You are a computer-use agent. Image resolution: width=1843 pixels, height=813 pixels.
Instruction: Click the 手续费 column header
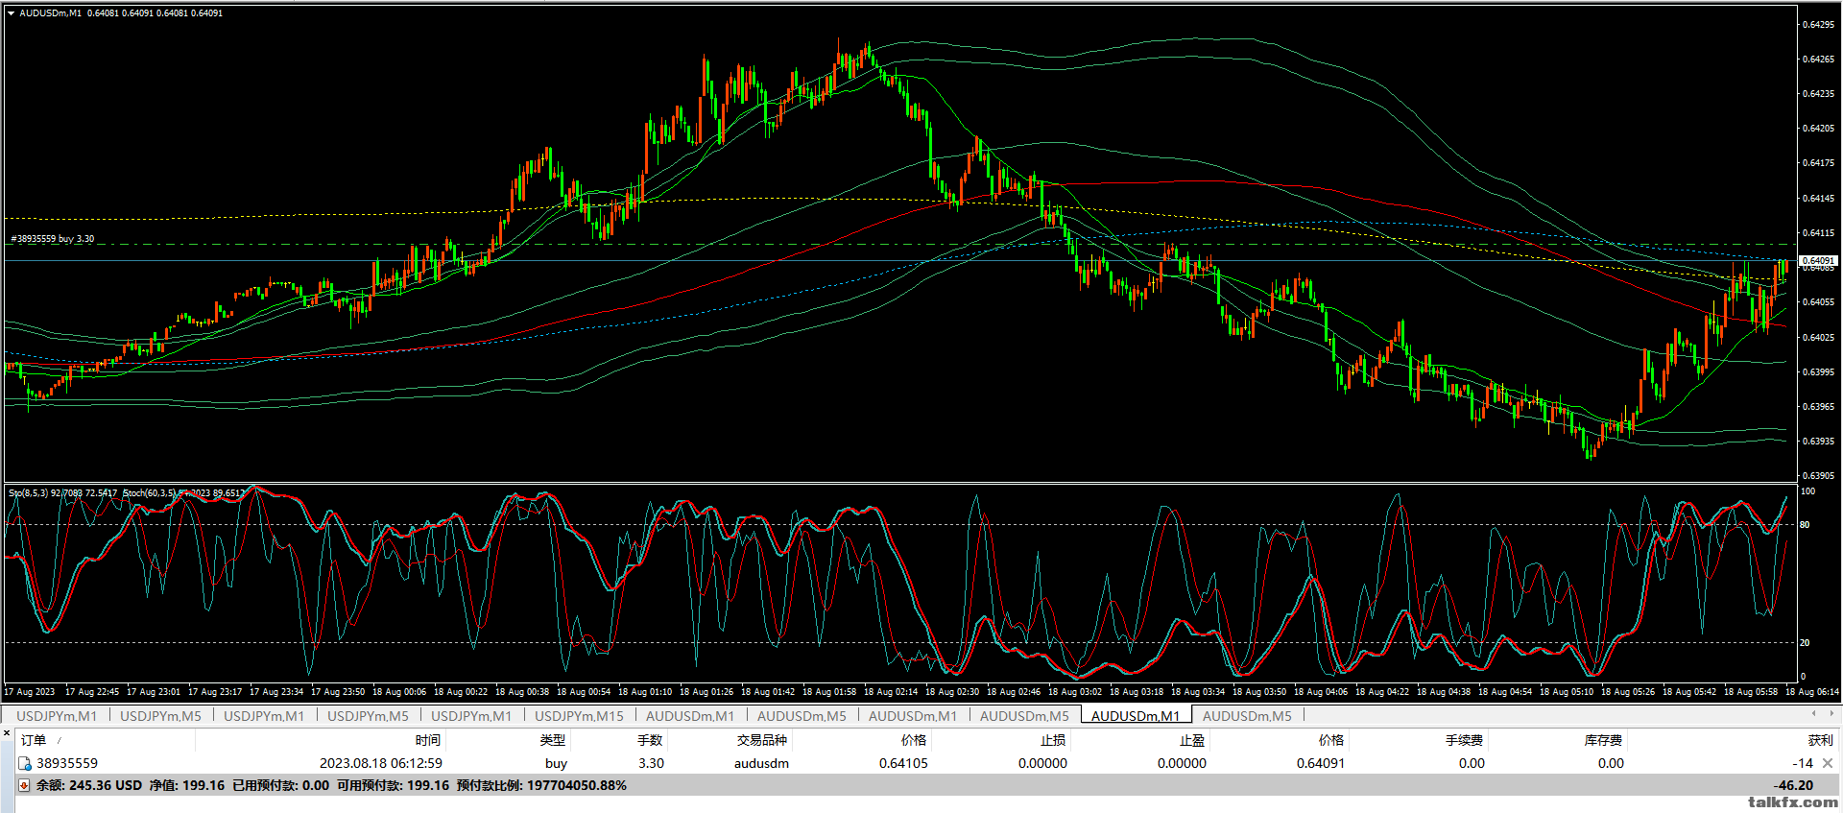(1465, 740)
